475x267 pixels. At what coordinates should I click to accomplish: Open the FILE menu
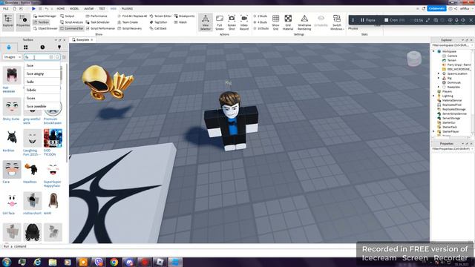point(6,8)
